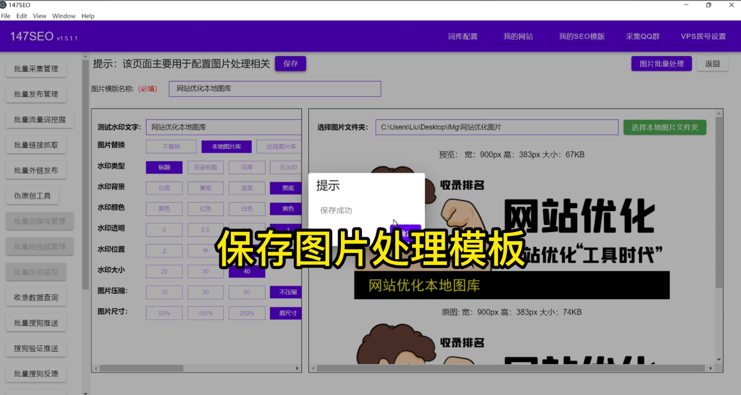Set 水印大小 to 30
741x395 pixels.
pyautogui.click(x=206, y=271)
